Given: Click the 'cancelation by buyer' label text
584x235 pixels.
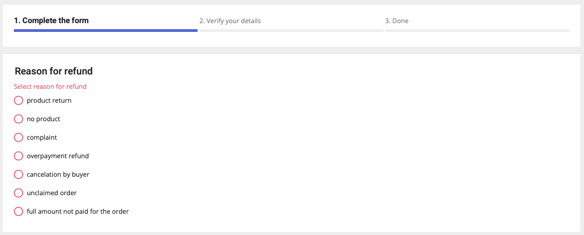Looking at the screenshot, I should [x=58, y=174].
